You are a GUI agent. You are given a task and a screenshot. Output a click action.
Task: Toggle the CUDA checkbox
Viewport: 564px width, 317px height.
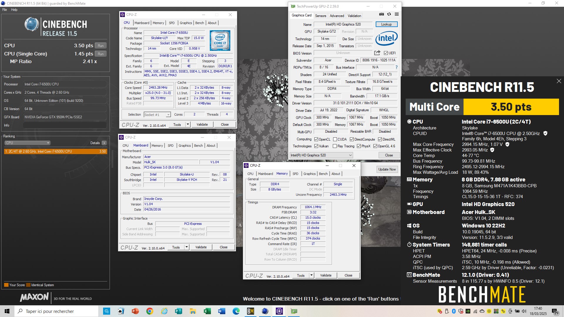click(335, 139)
